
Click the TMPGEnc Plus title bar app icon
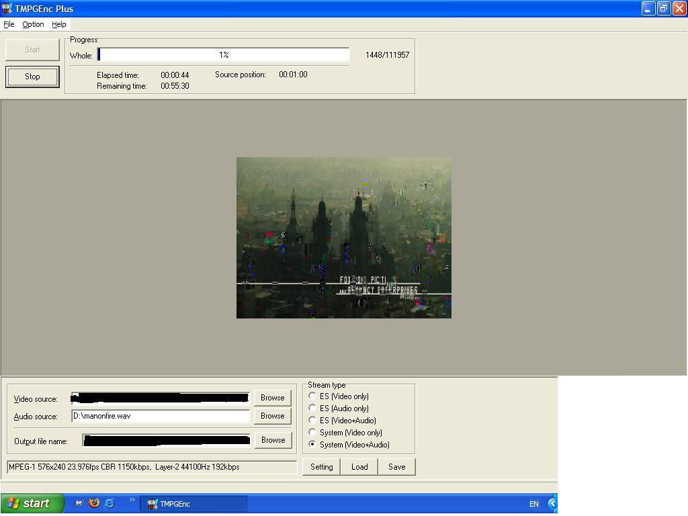[x=7, y=8]
